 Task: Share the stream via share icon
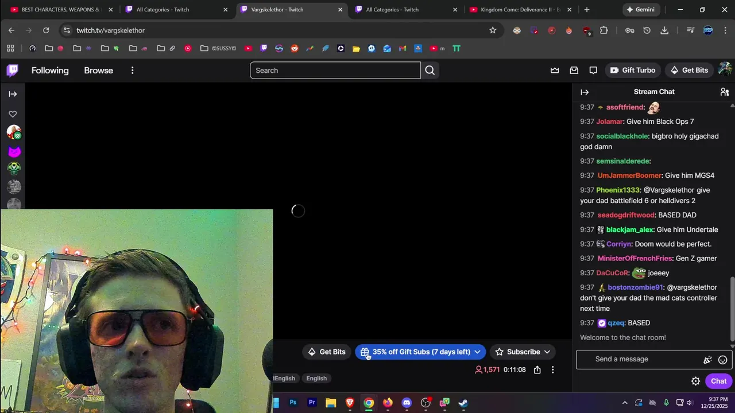point(537,370)
